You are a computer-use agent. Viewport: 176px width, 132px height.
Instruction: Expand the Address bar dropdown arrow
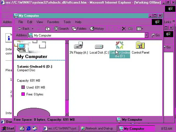click(146, 35)
